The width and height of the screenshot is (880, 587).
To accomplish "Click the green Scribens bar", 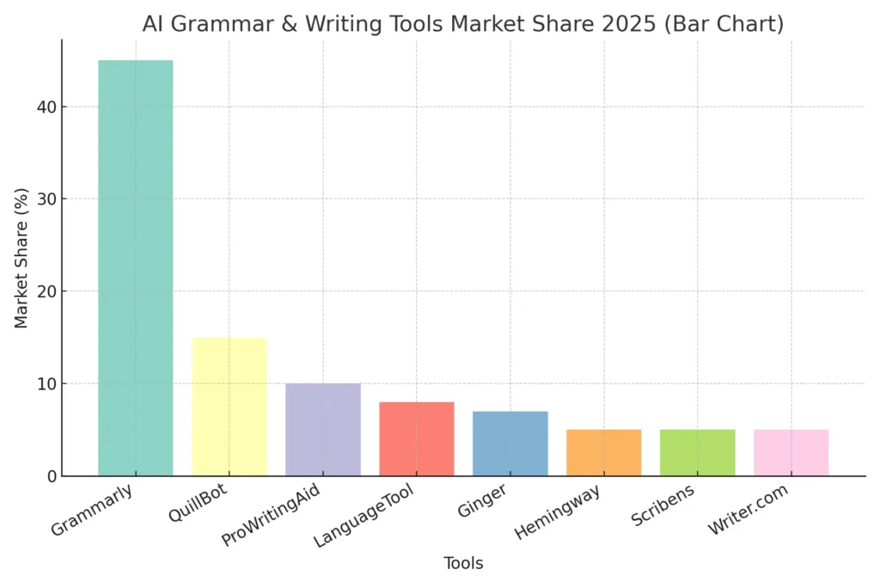I will click(x=698, y=453).
